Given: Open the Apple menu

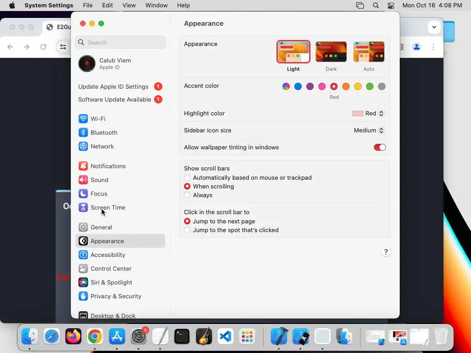Looking at the screenshot, I should click(12, 6).
